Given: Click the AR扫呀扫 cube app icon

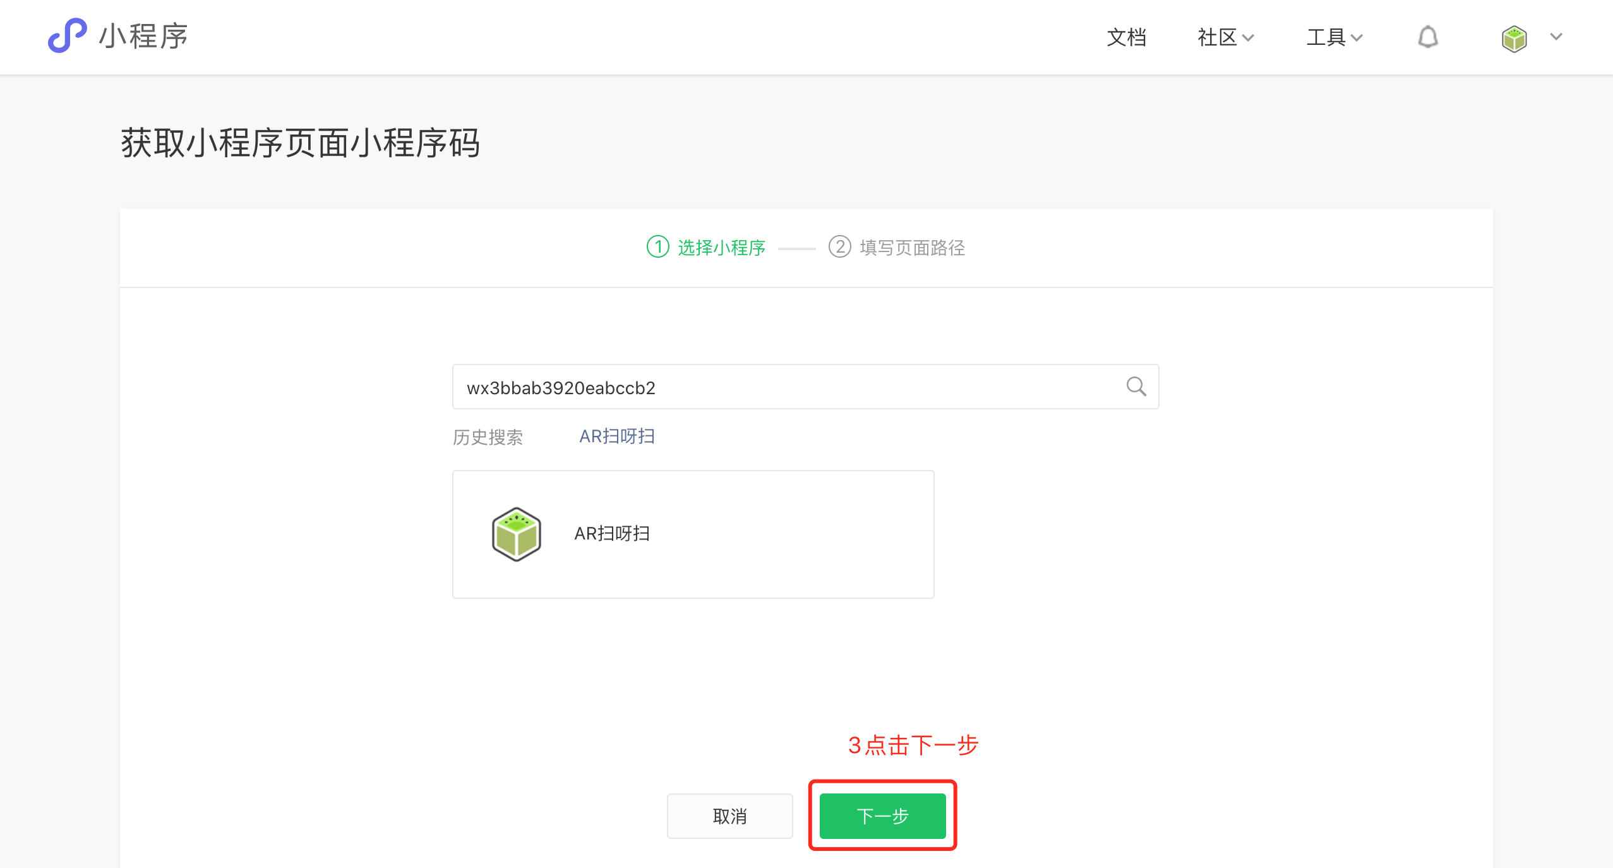Looking at the screenshot, I should 516,534.
